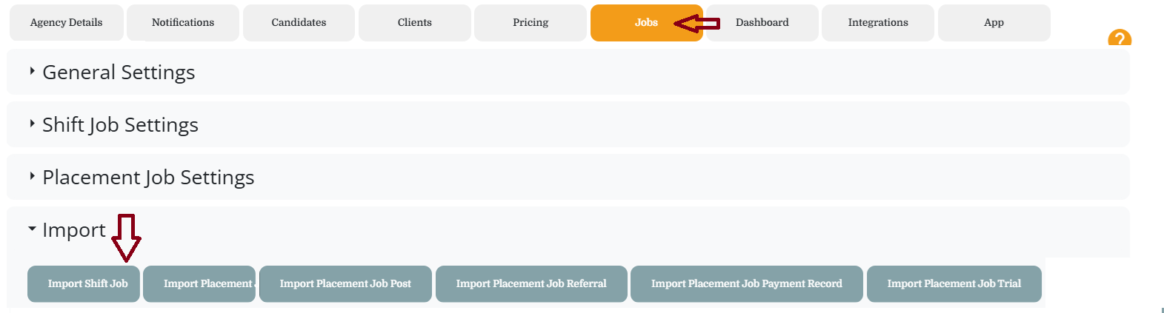Select the Jobs tab
The height and width of the screenshot is (313, 1164).
click(x=645, y=23)
